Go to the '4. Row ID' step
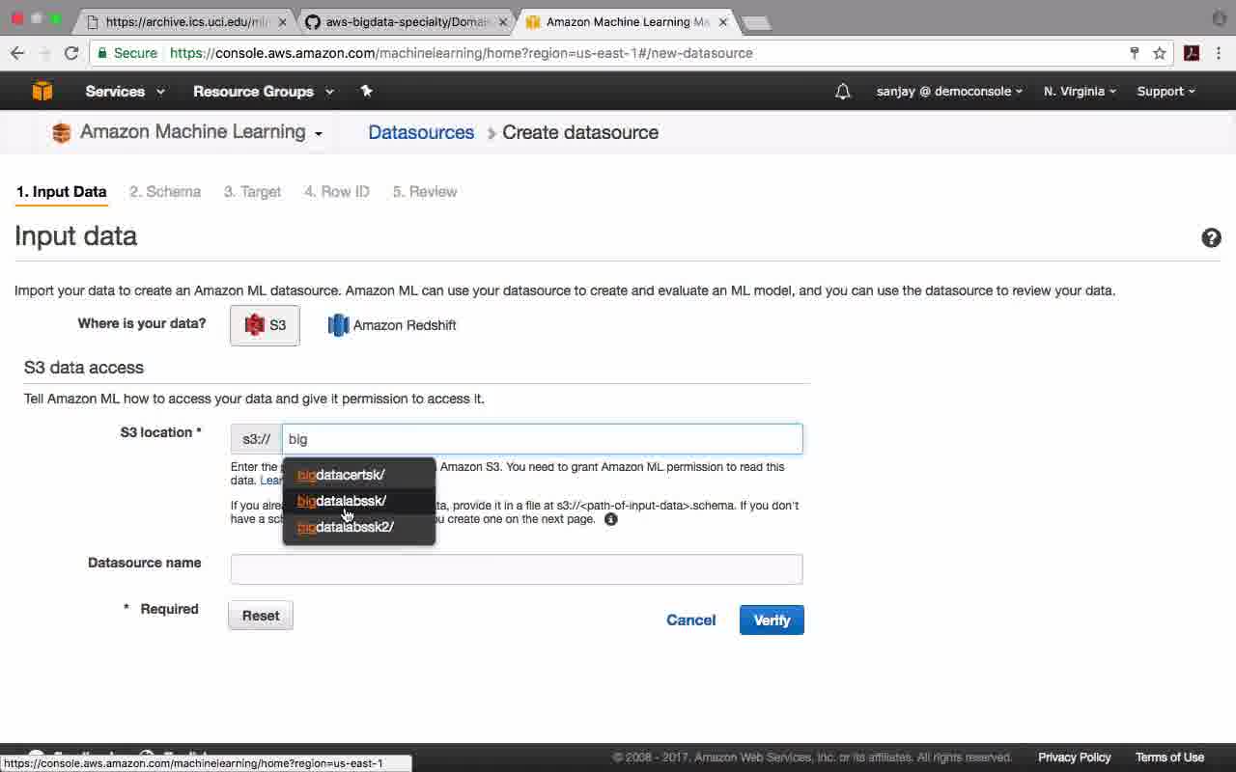 coord(337,191)
